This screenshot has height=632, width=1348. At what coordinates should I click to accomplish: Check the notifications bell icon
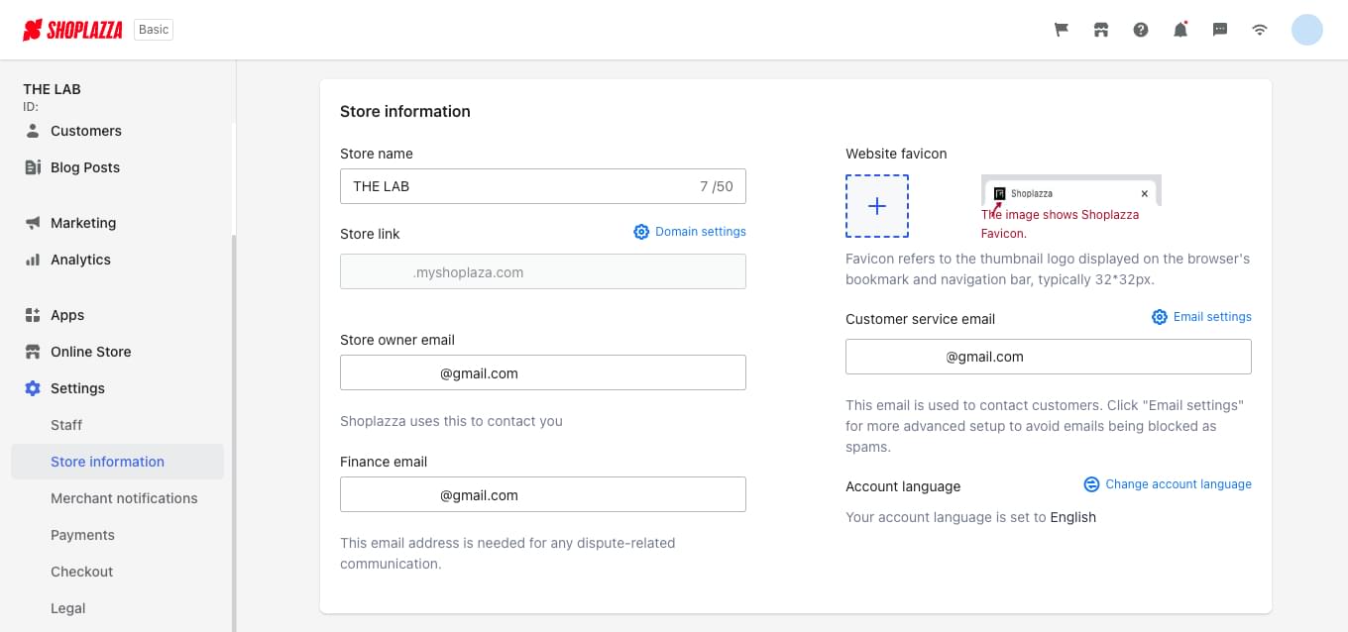[x=1180, y=30]
